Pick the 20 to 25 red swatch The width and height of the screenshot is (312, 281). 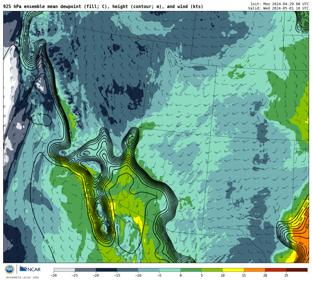pos(276,270)
